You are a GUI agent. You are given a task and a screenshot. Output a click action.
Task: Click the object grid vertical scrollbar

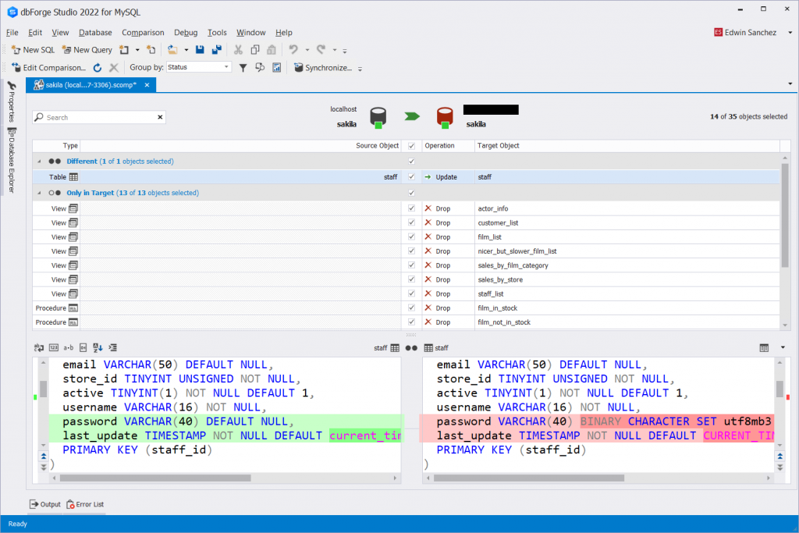point(785,216)
